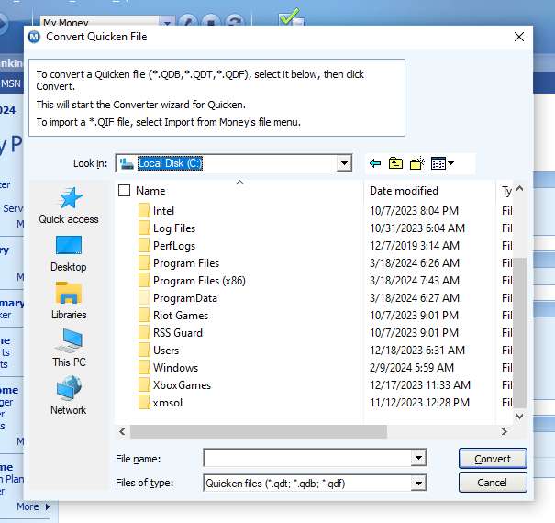The width and height of the screenshot is (555, 523).
Task: Select the ProgramData folder icon
Action: pos(144,298)
